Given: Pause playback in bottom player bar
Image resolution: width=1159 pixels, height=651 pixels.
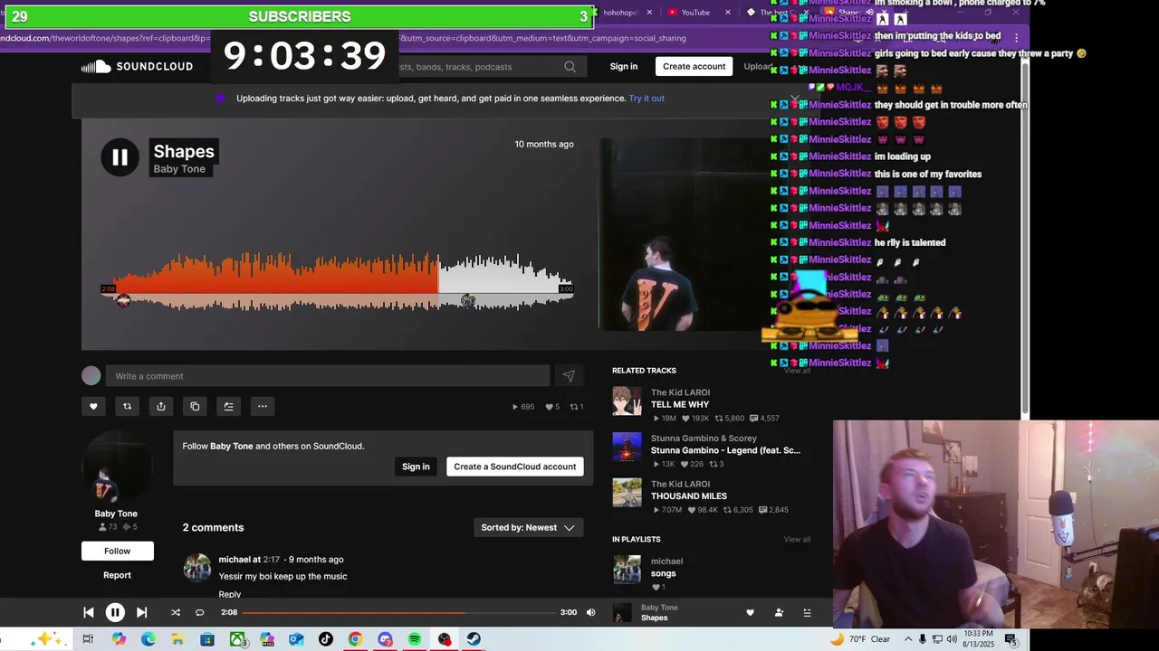Looking at the screenshot, I should (115, 612).
